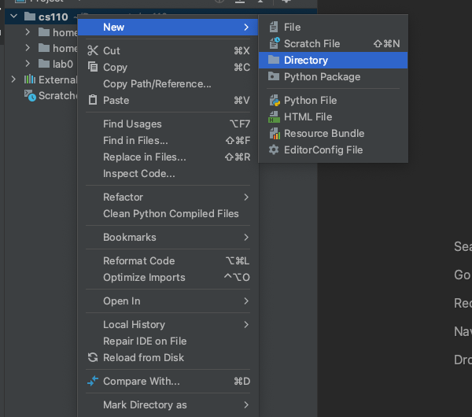The image size is (472, 417).
Task: Click the EditorConfig File gear icon
Action: [274, 149]
